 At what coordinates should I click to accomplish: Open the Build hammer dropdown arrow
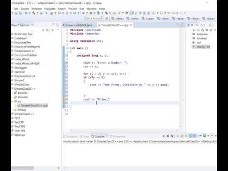pyautogui.click(x=38, y=13)
